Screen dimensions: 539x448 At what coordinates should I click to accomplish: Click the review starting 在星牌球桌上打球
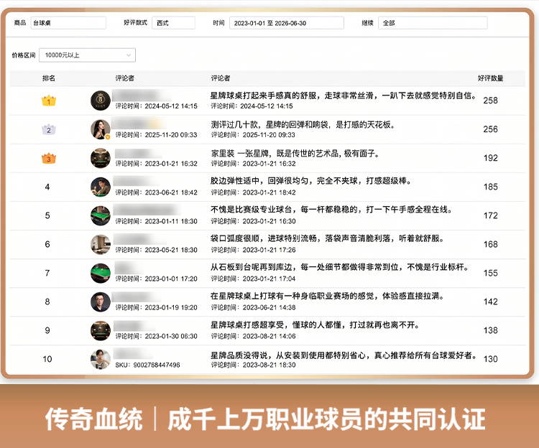tap(327, 296)
